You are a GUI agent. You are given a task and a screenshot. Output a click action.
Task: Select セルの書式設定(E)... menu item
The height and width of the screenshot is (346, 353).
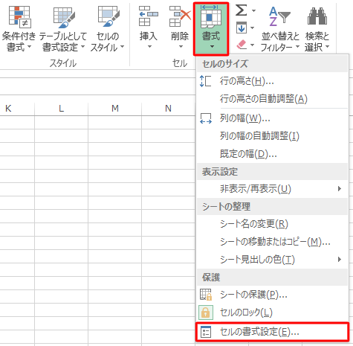point(273,332)
